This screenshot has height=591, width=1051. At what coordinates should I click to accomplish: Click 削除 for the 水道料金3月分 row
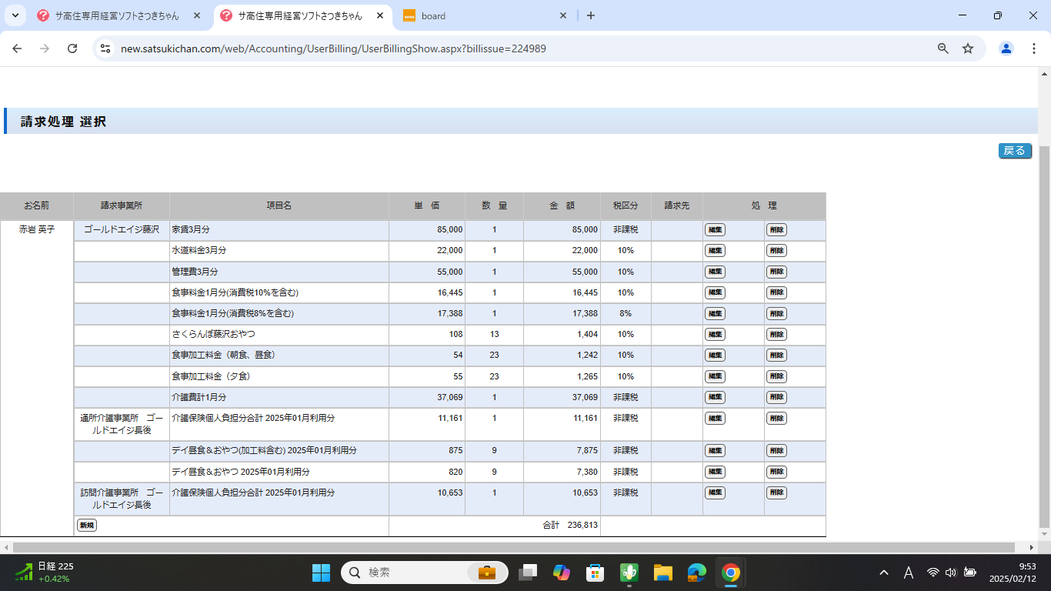coord(776,250)
